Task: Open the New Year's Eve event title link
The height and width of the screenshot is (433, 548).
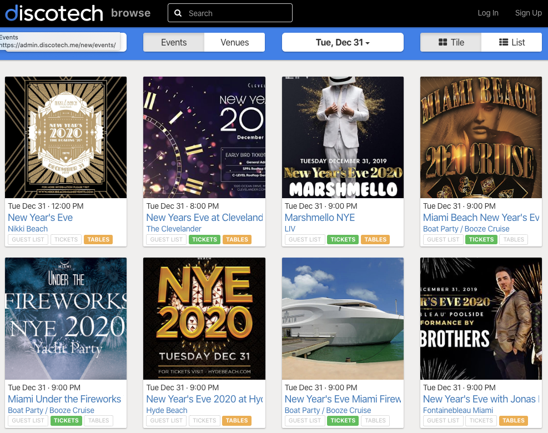Action: [x=40, y=218]
